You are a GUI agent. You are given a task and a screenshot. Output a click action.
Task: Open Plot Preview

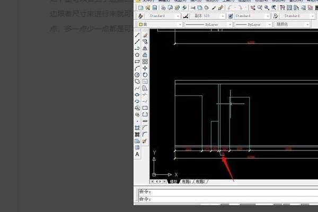pos(170,8)
